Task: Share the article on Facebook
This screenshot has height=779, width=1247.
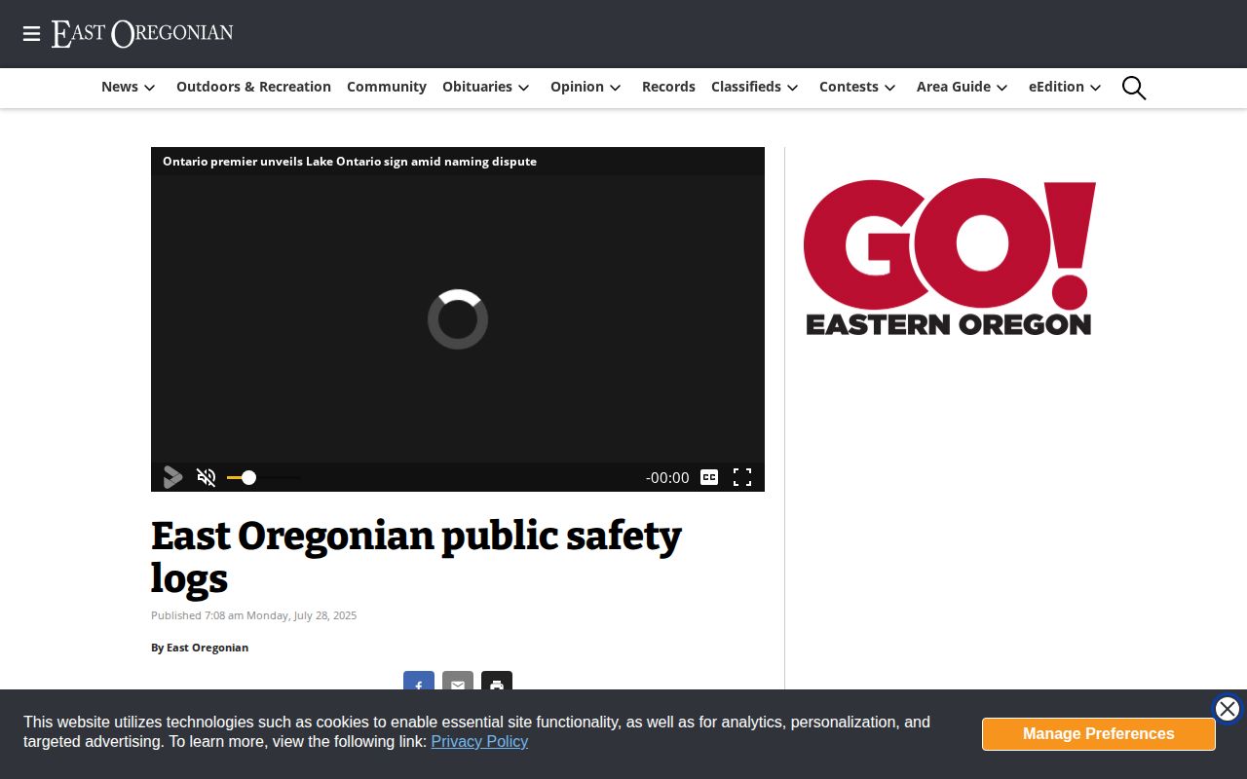Action: coord(419,682)
